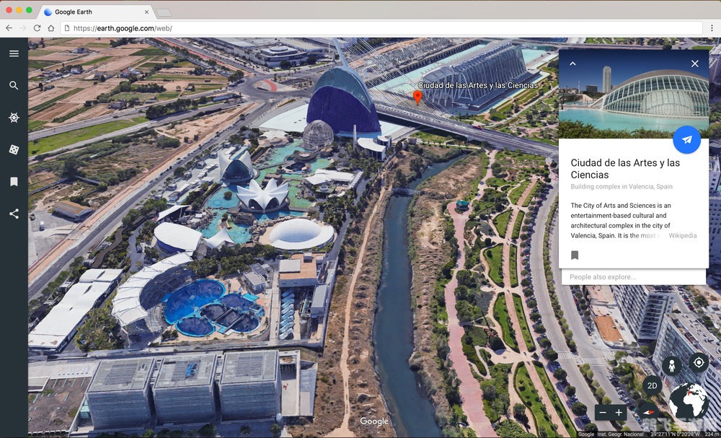The height and width of the screenshot is (438, 721).
Task: Collapse the knowledge card with the chevron
Action: point(572,63)
